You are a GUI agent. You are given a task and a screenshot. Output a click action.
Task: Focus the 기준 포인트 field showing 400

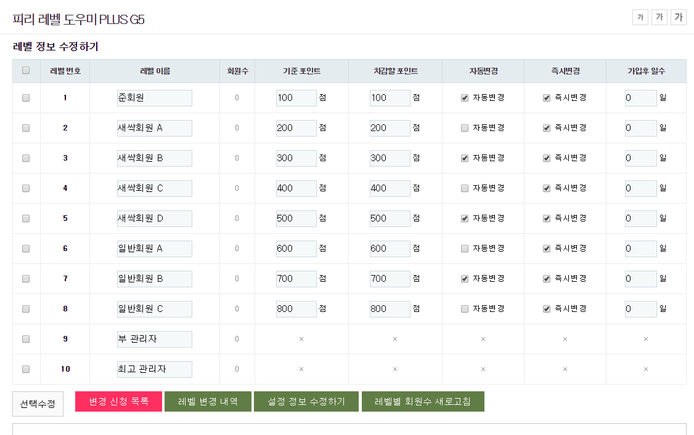296,188
